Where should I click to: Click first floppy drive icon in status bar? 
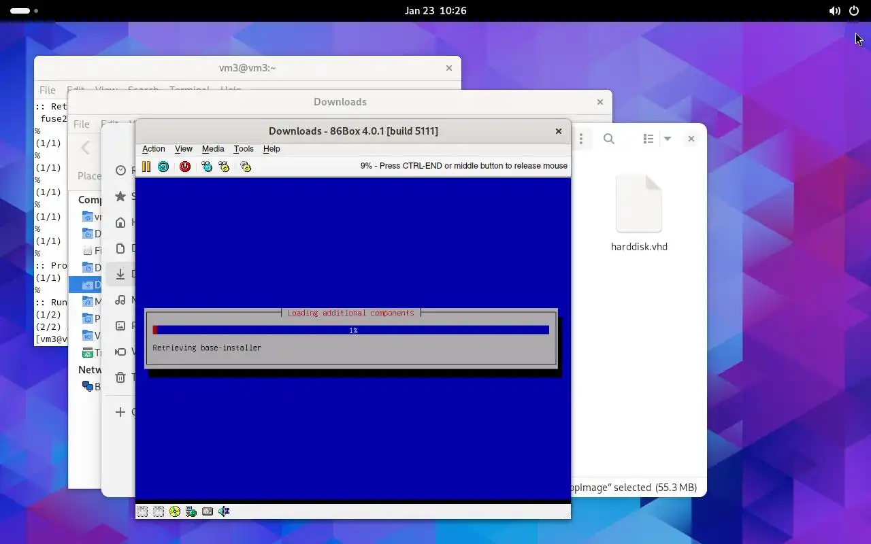142,511
